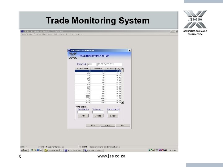Click the main window title bar icon
Screen dimensions: 223x167
tap(22, 31)
